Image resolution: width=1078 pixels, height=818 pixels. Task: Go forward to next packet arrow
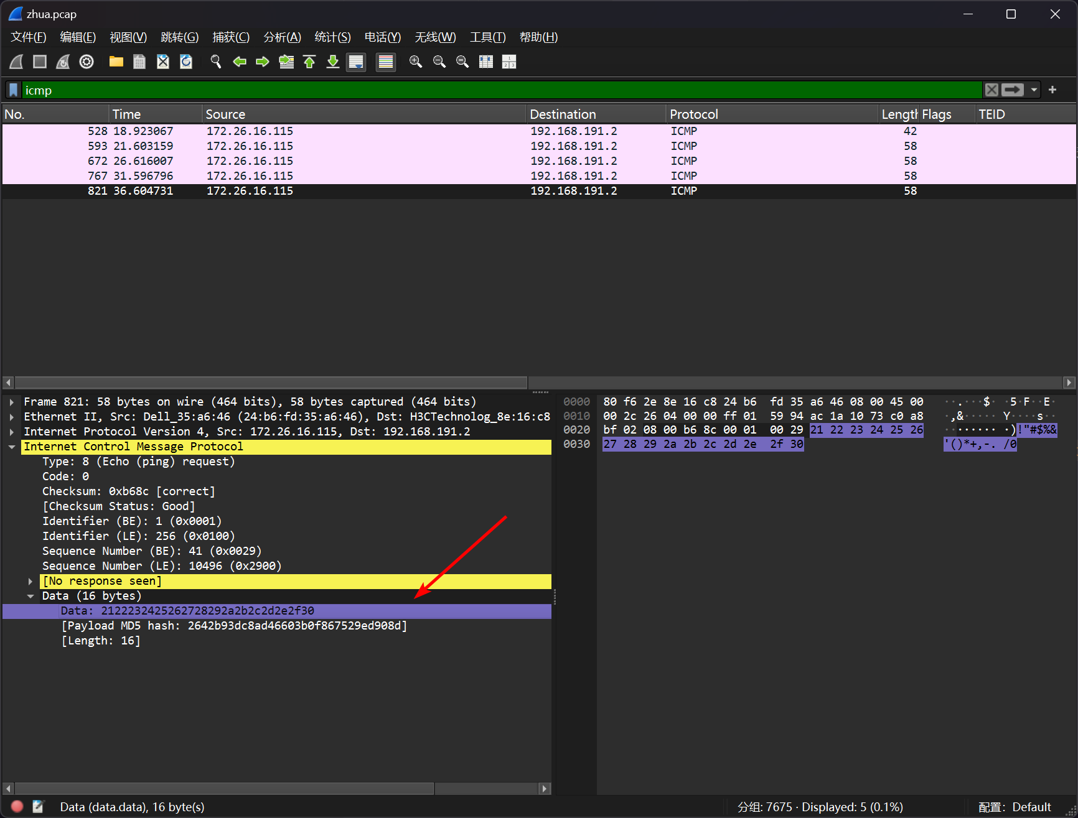tap(263, 62)
